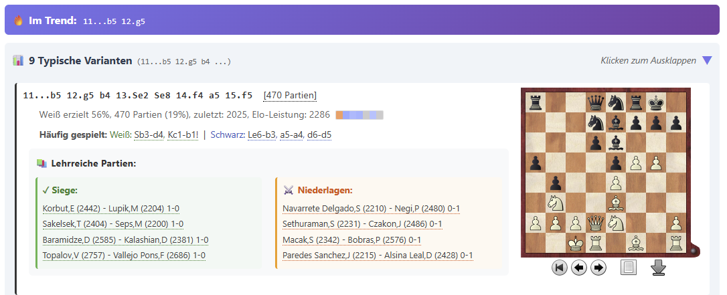This screenshot has width=727, height=295.
Task: Click the purple 'Im Trend' banner
Action: (361, 20)
